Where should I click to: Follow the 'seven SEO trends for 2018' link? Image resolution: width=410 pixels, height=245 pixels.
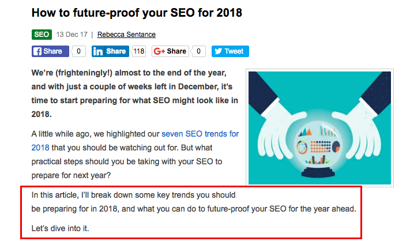pos(200,134)
